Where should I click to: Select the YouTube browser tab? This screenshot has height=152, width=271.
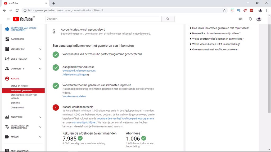coord(25,3)
